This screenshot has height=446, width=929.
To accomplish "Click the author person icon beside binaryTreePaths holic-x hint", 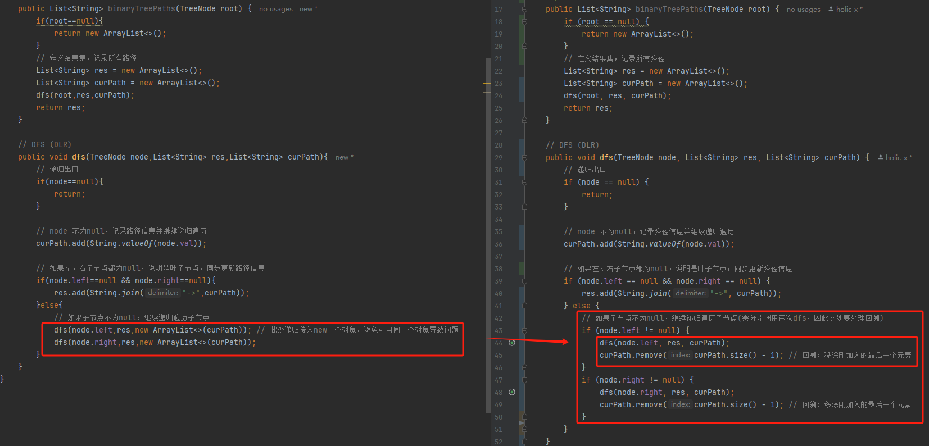I will pyautogui.click(x=831, y=9).
